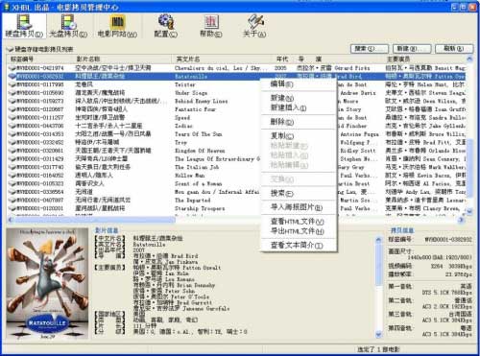Screen dimensions: 480x356
Task: Open the 硬盘拷贝 toolbar icon
Action: (x=24, y=26)
